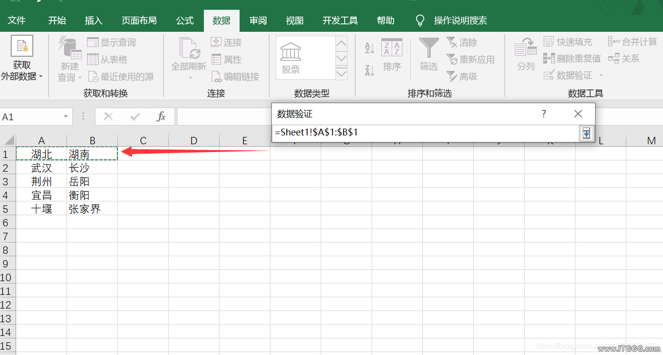Expand the 数据类型 gallery more arrow
Viewport: 663px width, 355px height.
click(341, 73)
